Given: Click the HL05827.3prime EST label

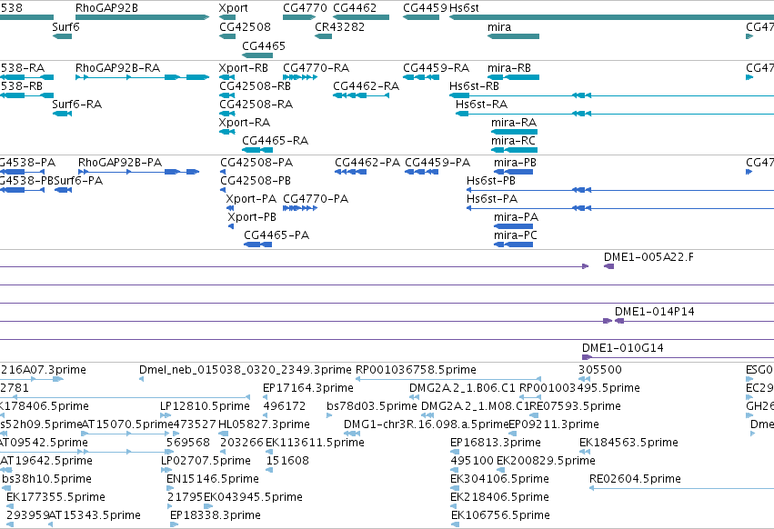Looking at the screenshot, I should (264, 424).
